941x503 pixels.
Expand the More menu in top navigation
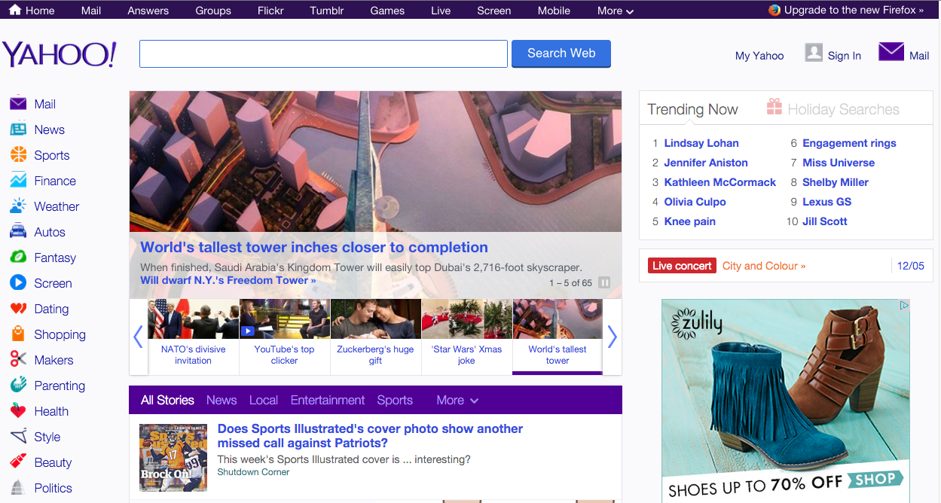click(x=615, y=11)
